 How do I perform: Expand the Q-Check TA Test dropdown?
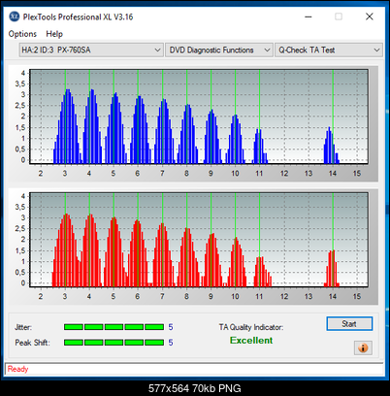click(x=329, y=50)
